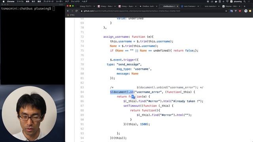Close the Ionic Framework tab
The image size is (253, 142).
click(x=198, y=6)
